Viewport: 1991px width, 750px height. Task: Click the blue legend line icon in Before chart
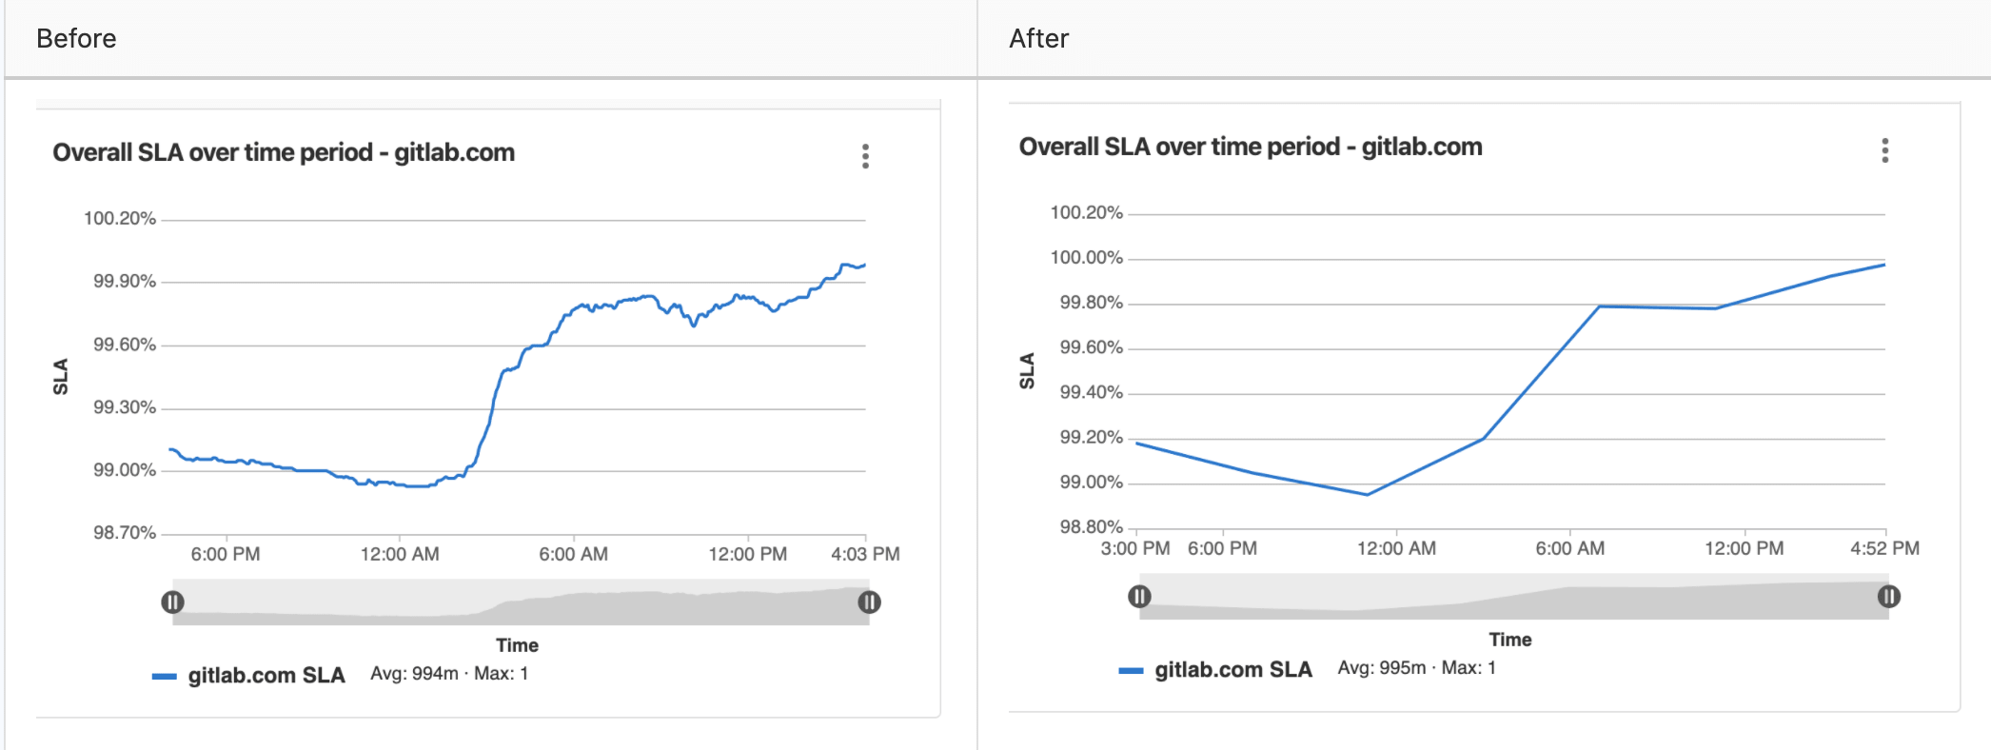165,676
